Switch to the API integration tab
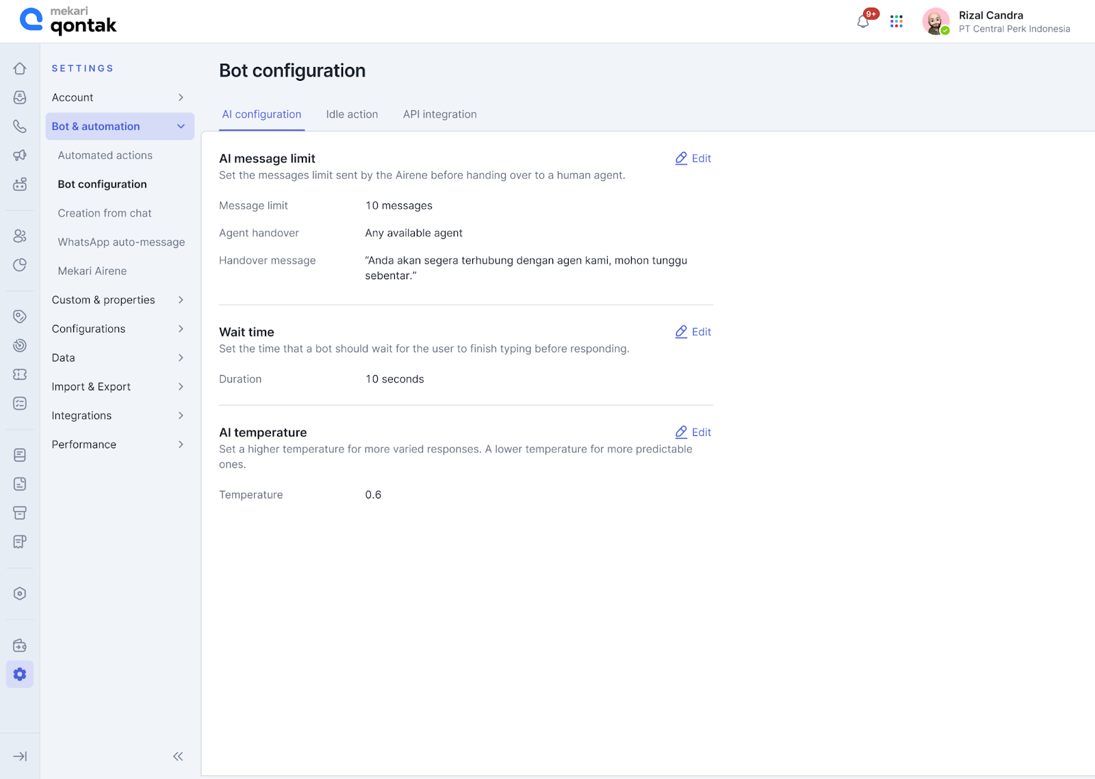 pyautogui.click(x=439, y=114)
